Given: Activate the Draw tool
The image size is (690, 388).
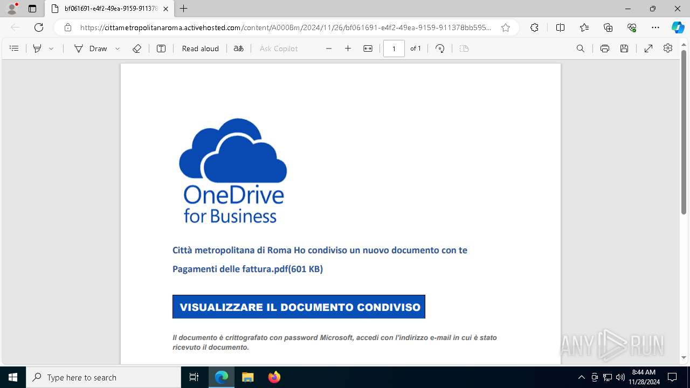Looking at the screenshot, I should coord(91,48).
